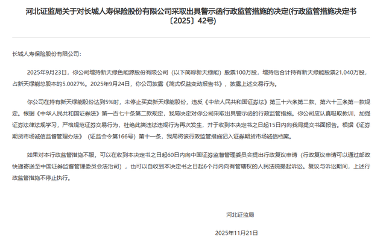Click the addressee line 长城人寿保险股份有限公司
This screenshot has height=242, width=386.
pyautogui.click(x=46, y=54)
